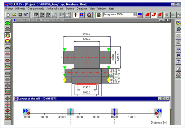Click the yellow diamond on the left roll neck
Viewport: 185px width, 128px height.
pyautogui.click(x=65, y=80)
